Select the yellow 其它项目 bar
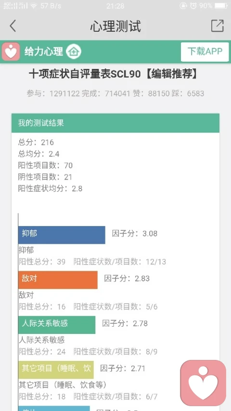This screenshot has width=231, height=411. coord(56,370)
